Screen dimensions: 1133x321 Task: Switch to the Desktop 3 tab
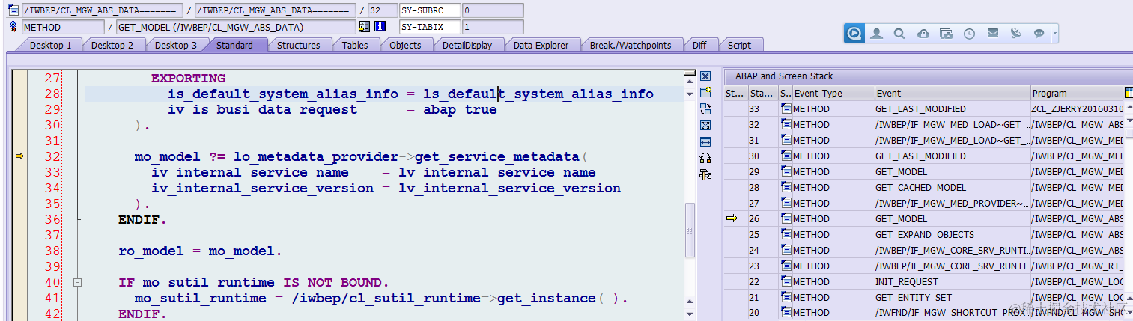(x=176, y=45)
